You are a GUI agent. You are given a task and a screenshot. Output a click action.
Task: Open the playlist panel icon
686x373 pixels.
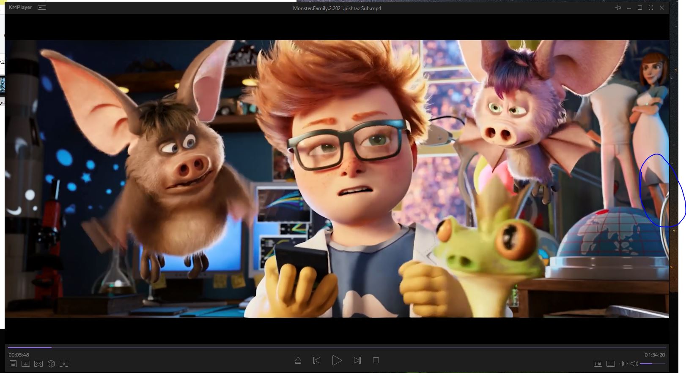tap(13, 364)
